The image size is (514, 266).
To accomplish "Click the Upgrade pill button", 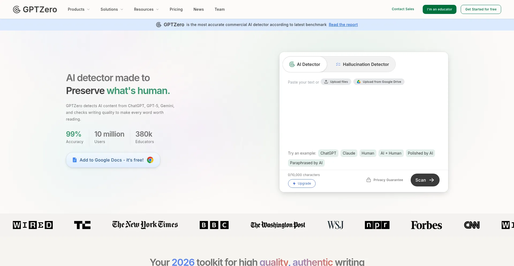I will [x=302, y=183].
